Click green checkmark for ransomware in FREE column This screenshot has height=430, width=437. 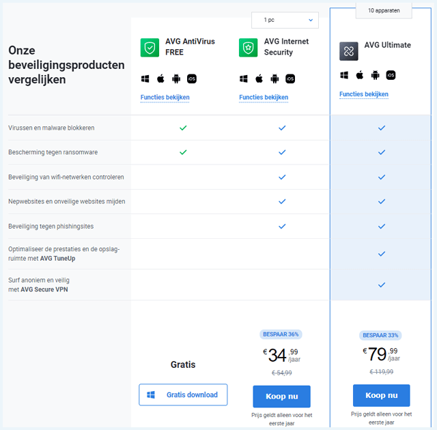[x=183, y=152]
